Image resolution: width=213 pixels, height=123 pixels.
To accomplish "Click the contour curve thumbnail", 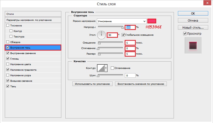I will 101,68.
